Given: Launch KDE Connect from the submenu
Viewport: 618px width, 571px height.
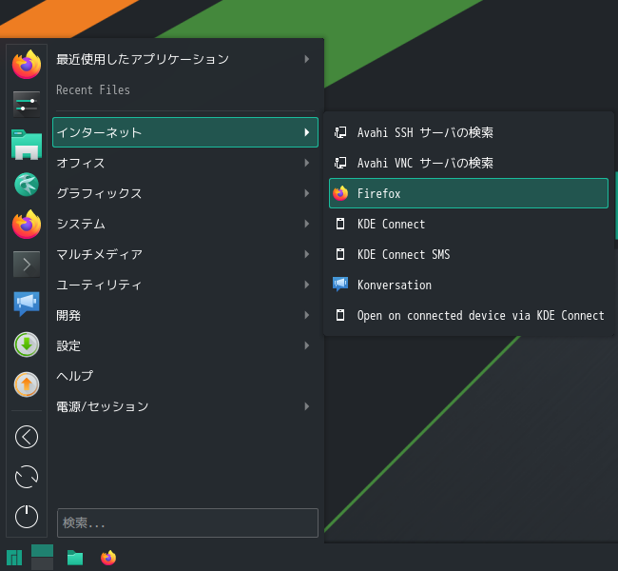Looking at the screenshot, I should 469,224.
